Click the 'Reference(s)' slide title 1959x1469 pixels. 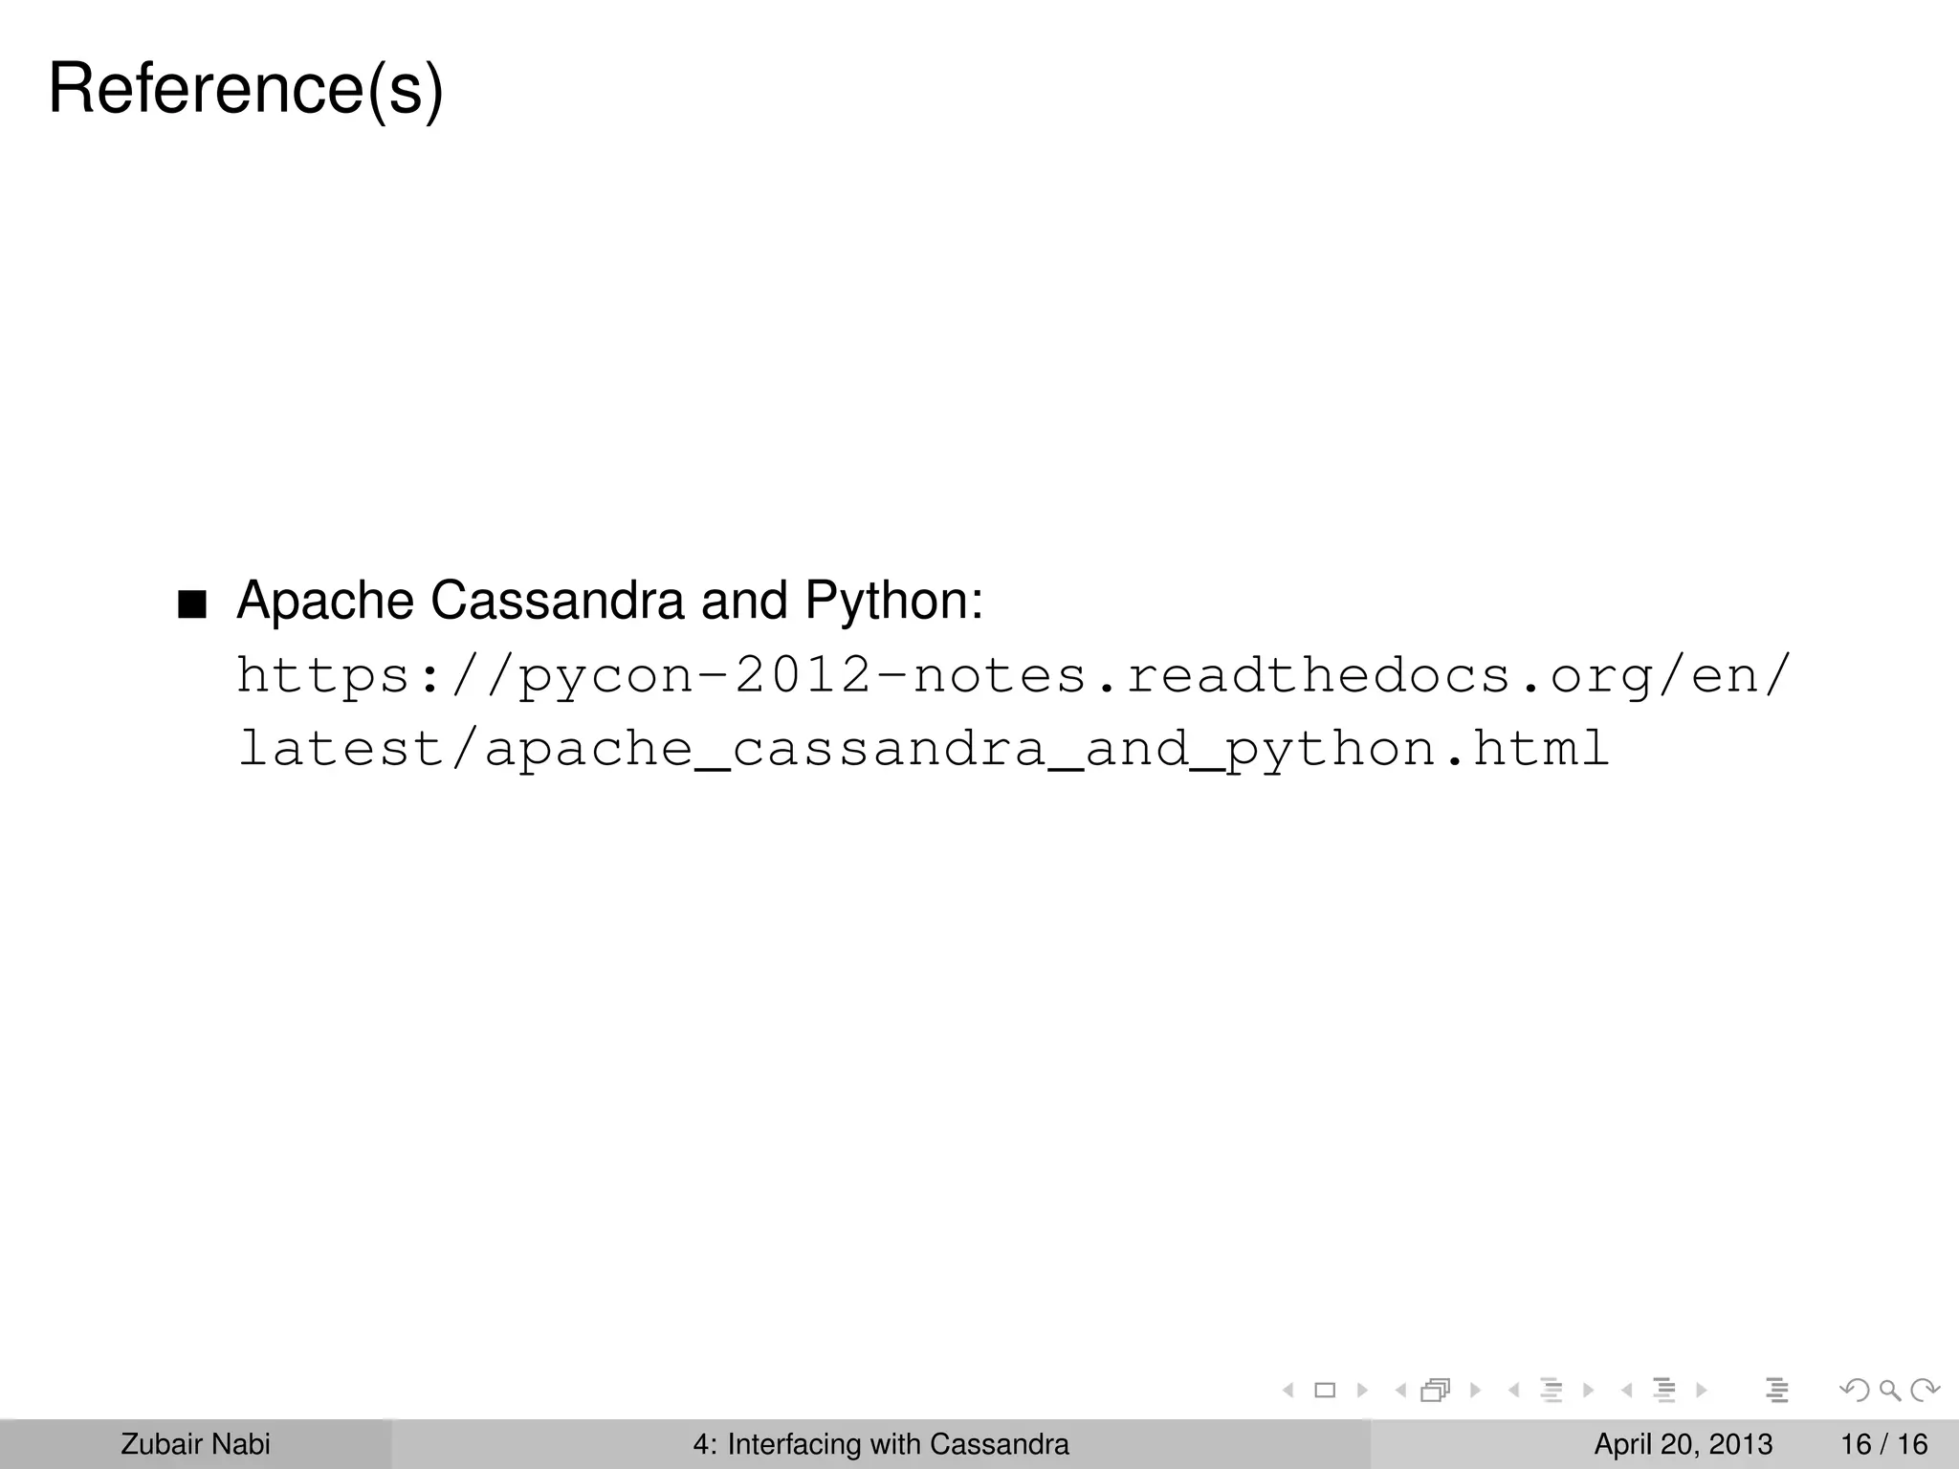(x=246, y=88)
